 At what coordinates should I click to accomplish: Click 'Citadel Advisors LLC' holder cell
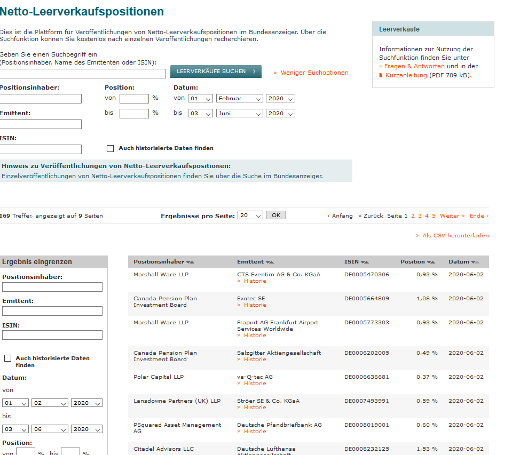[163, 449]
